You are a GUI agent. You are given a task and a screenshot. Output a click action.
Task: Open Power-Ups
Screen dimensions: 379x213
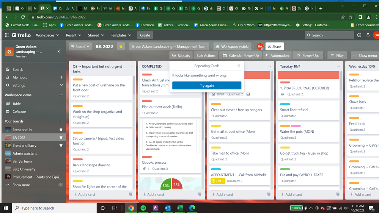[308, 56]
